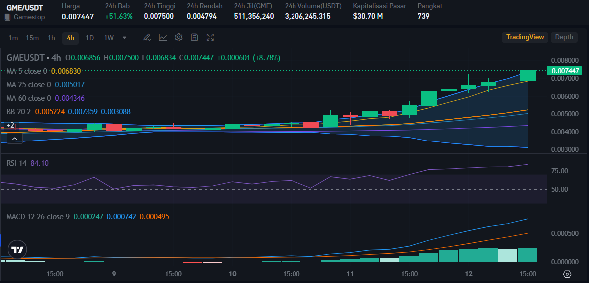Expand more timeframes dropdown arrow
Image resolution: width=589 pixels, height=283 pixels.
125,37
